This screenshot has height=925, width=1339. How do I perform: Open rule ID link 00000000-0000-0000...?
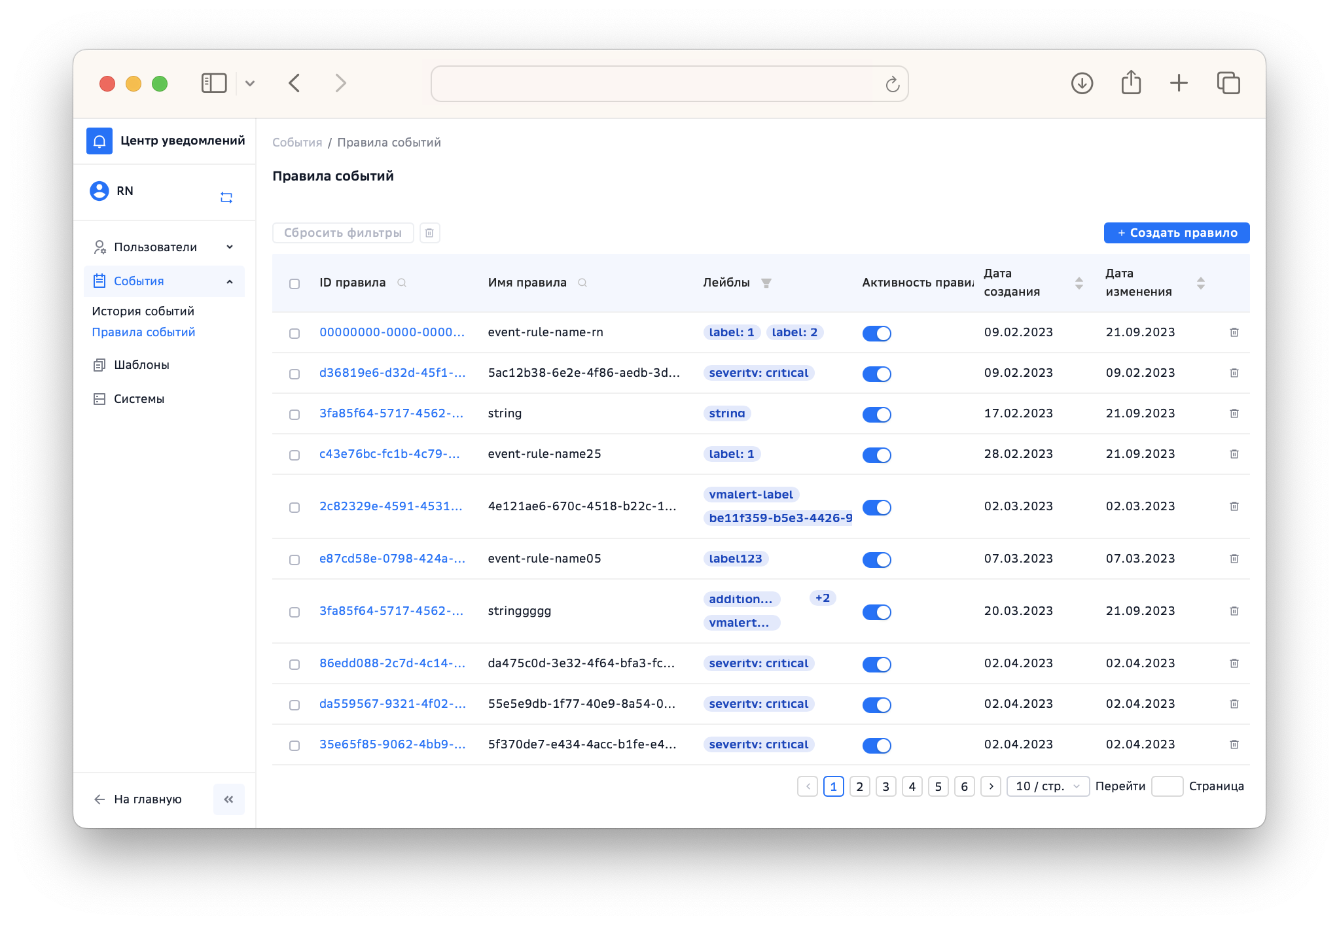391,332
